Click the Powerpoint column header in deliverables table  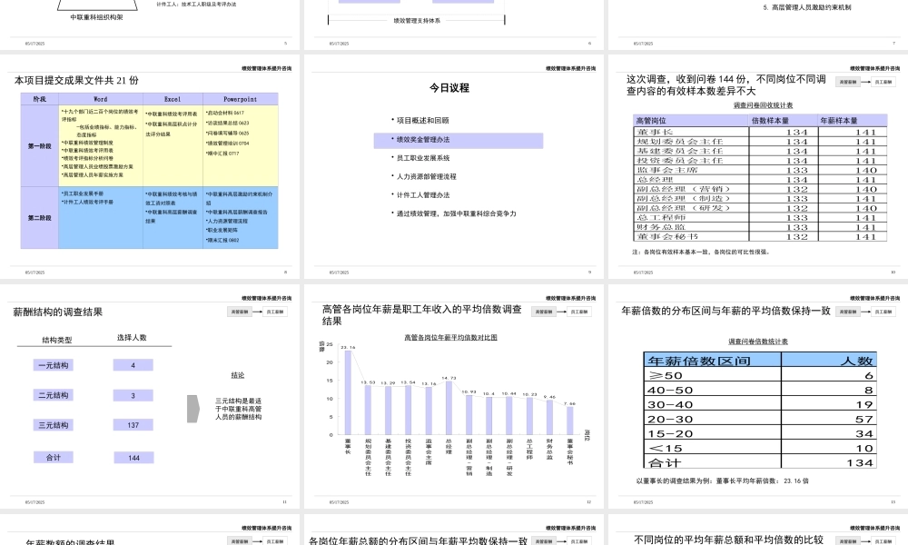(241, 99)
